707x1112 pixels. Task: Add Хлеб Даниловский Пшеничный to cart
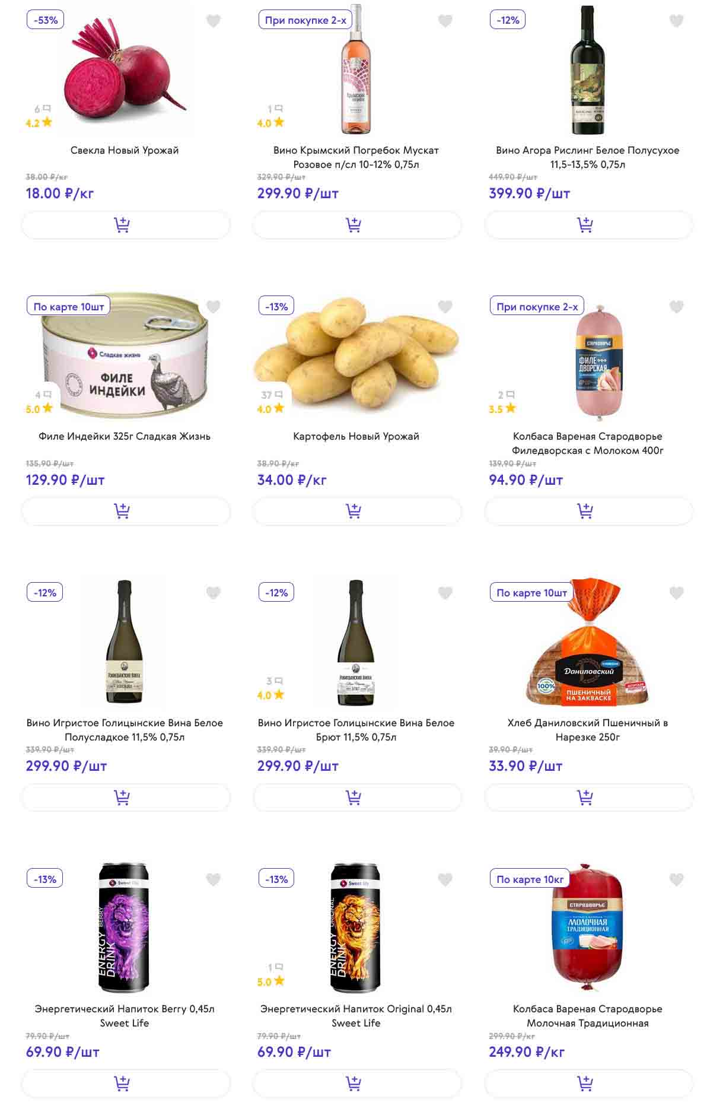588,797
